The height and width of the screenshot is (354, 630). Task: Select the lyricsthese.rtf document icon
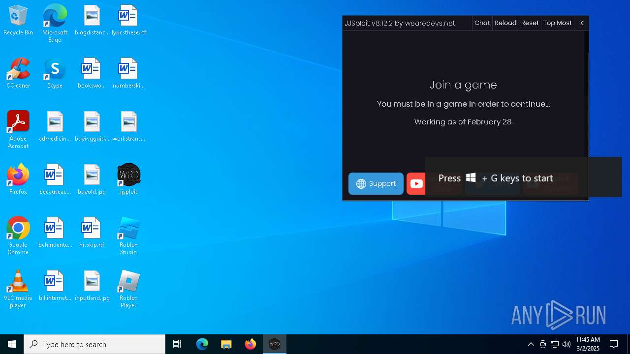coord(128,21)
